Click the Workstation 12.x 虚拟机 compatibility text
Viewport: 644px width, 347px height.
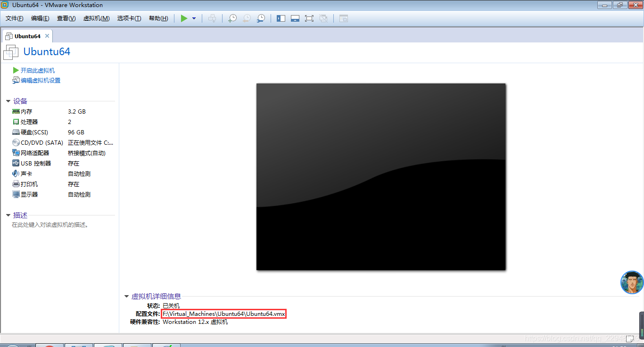click(x=195, y=322)
